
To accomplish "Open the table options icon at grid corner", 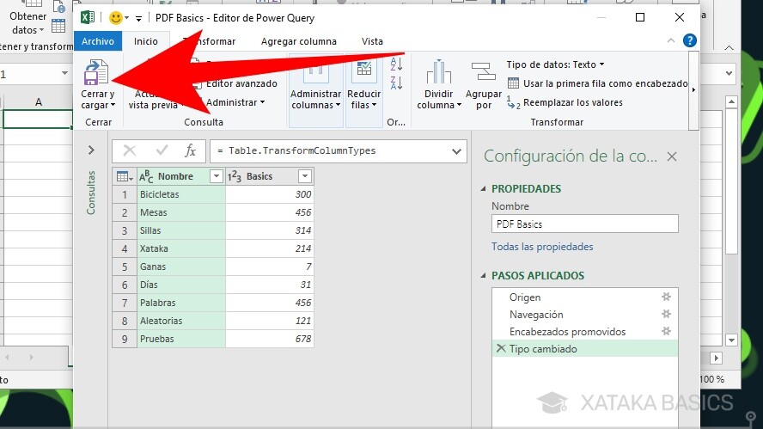I will click(124, 176).
